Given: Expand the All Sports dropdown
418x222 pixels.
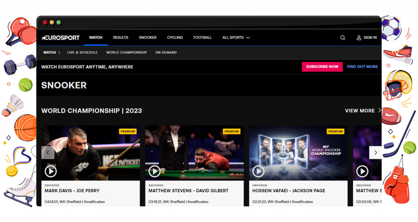Looking at the screenshot, I should coord(236,38).
